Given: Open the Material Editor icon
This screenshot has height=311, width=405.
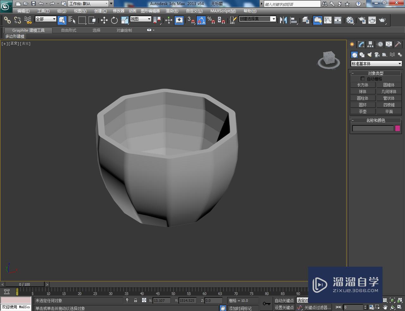Looking at the screenshot, I should coord(350,20).
